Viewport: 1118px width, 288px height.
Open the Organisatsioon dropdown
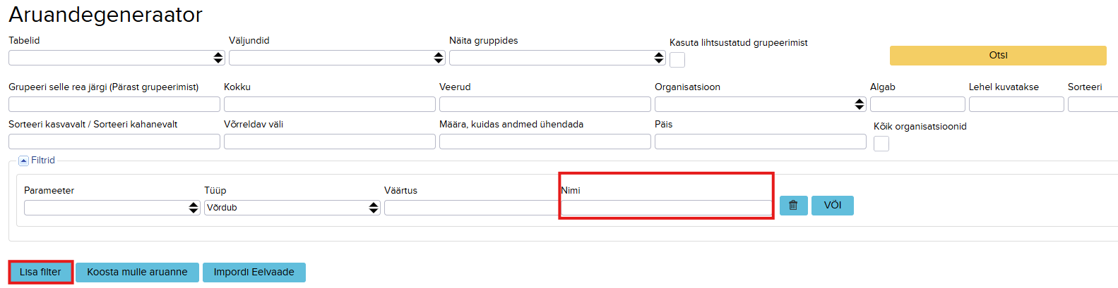point(760,104)
